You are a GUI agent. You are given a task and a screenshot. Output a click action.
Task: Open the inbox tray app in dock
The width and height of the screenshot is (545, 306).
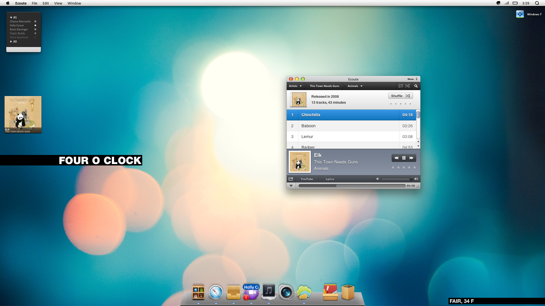coord(233,292)
